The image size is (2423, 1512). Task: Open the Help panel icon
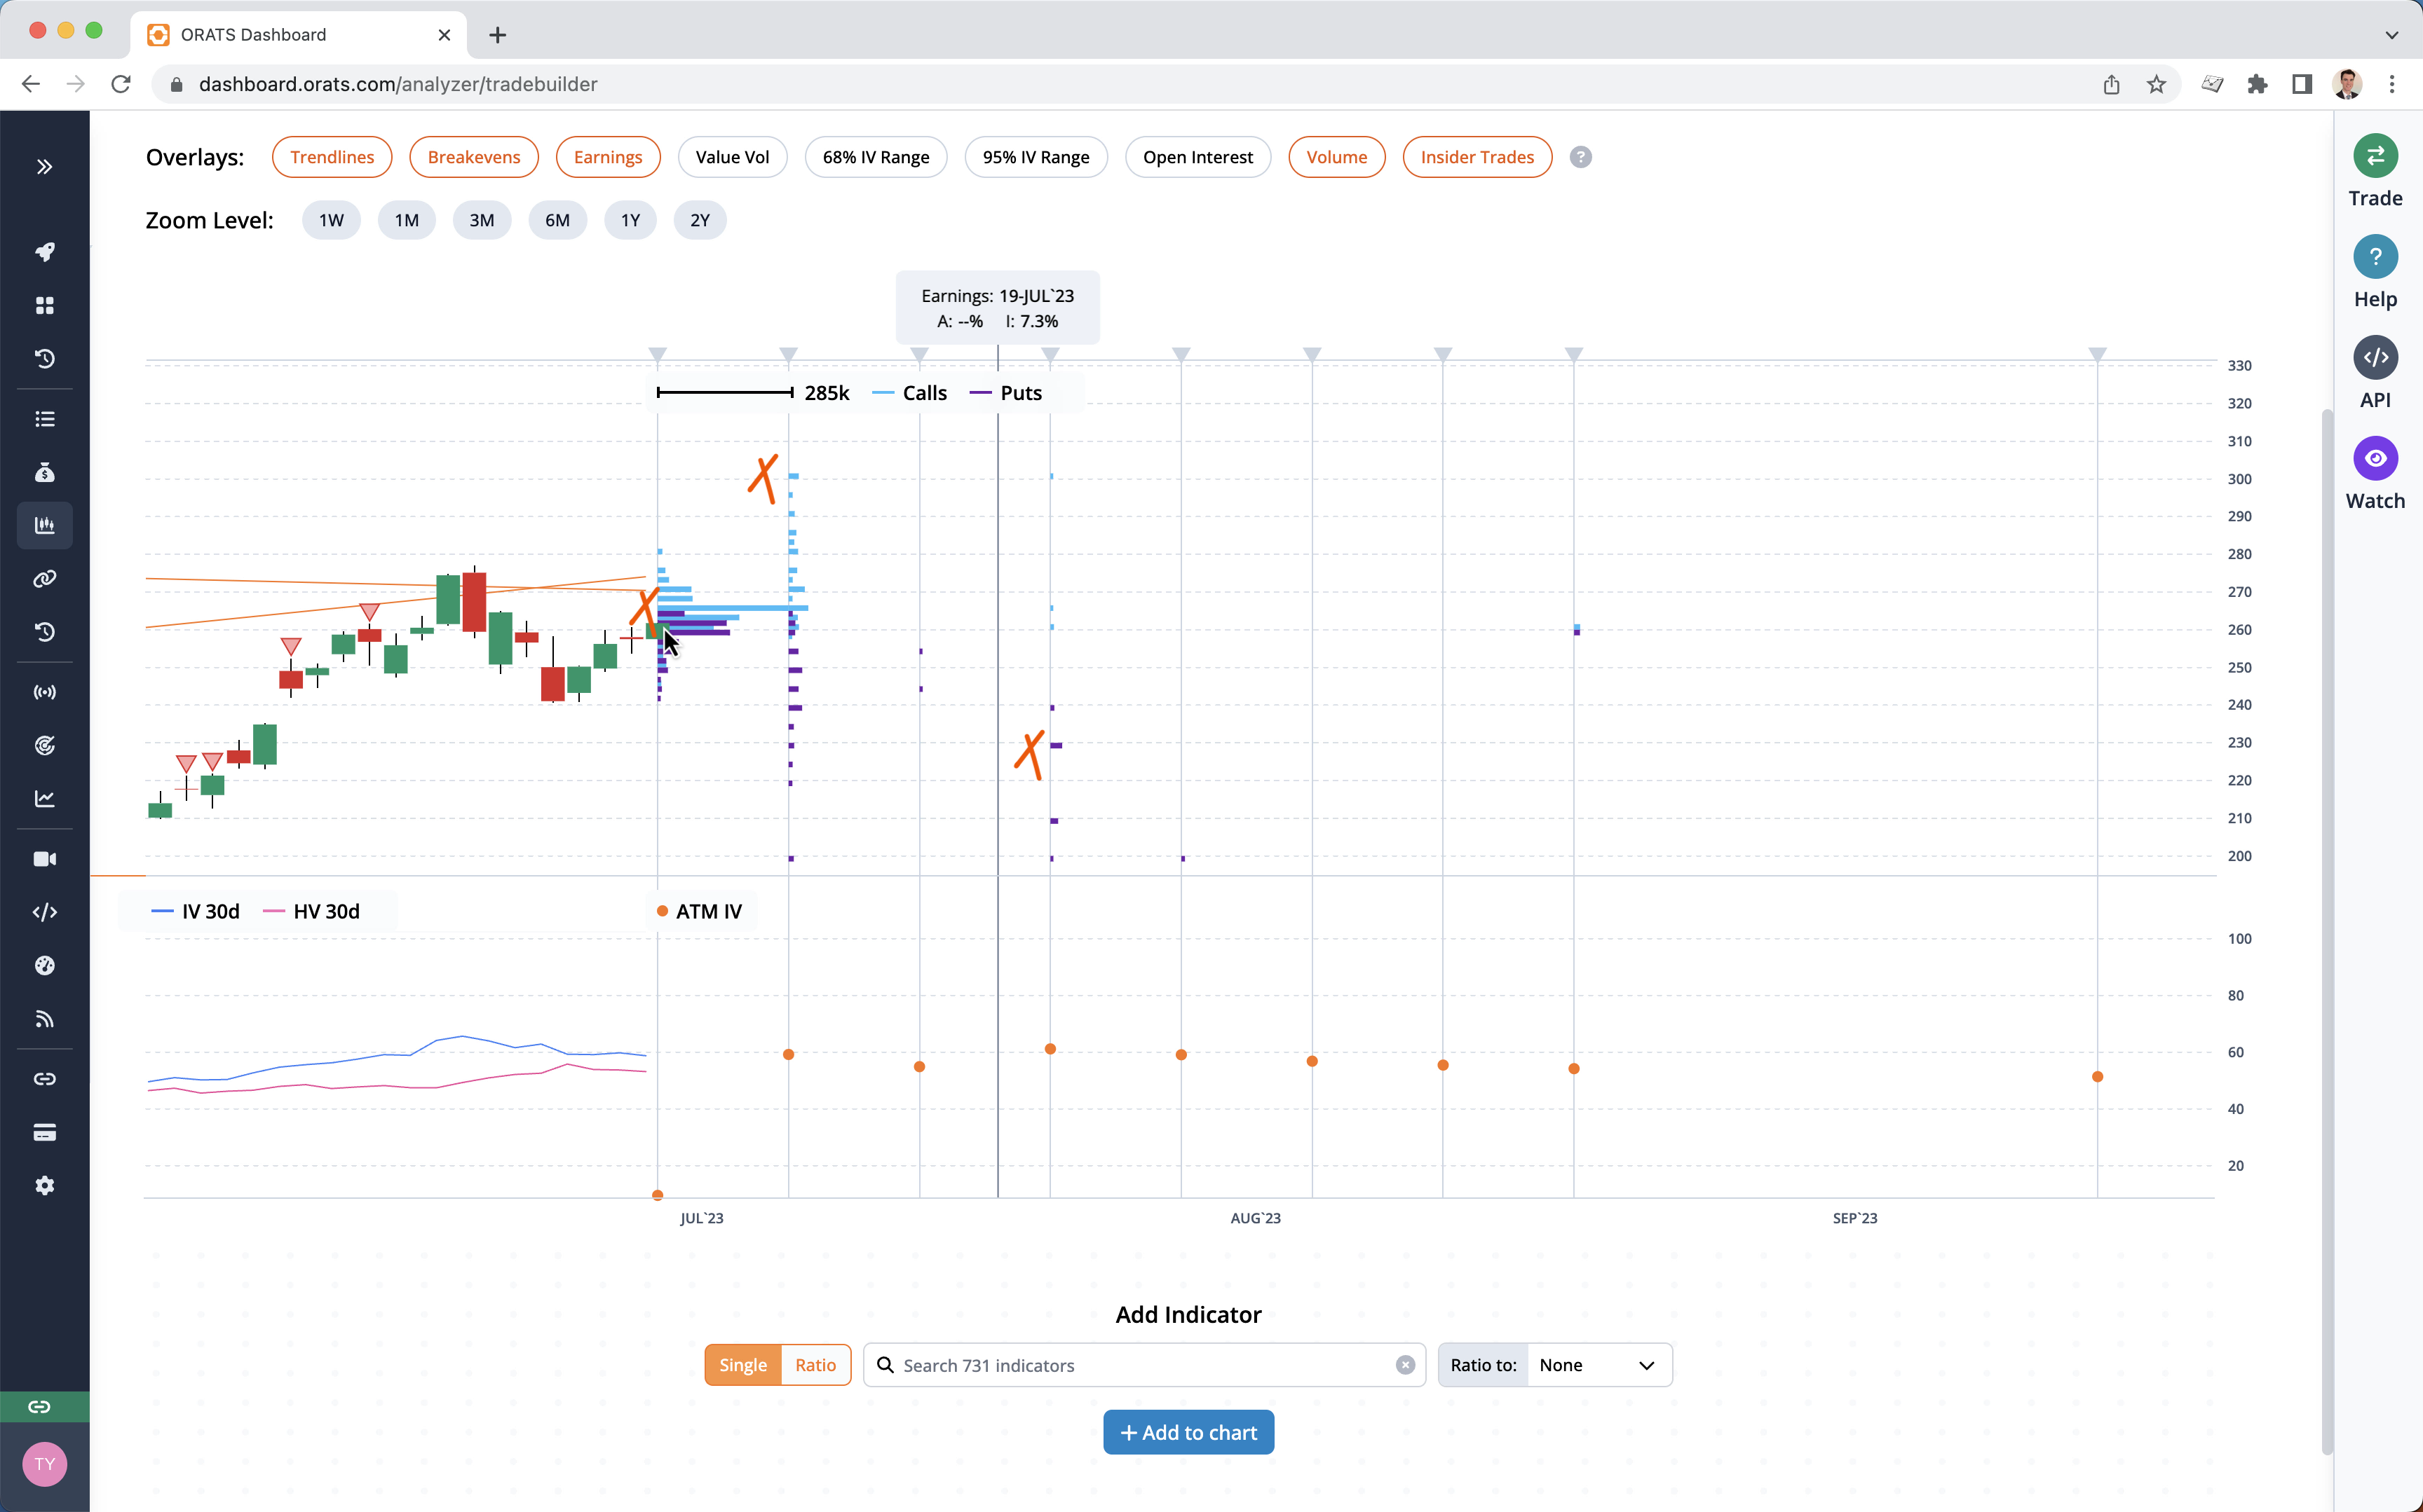(x=2375, y=257)
